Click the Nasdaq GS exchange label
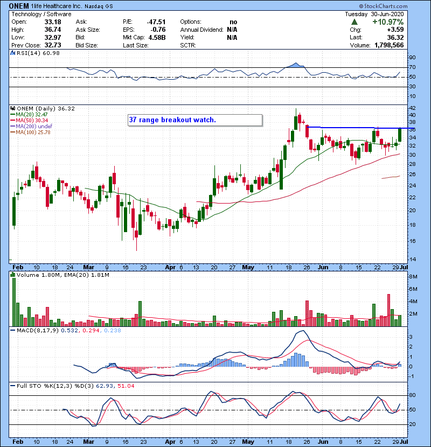The width and height of the screenshot is (431, 447). point(99,6)
